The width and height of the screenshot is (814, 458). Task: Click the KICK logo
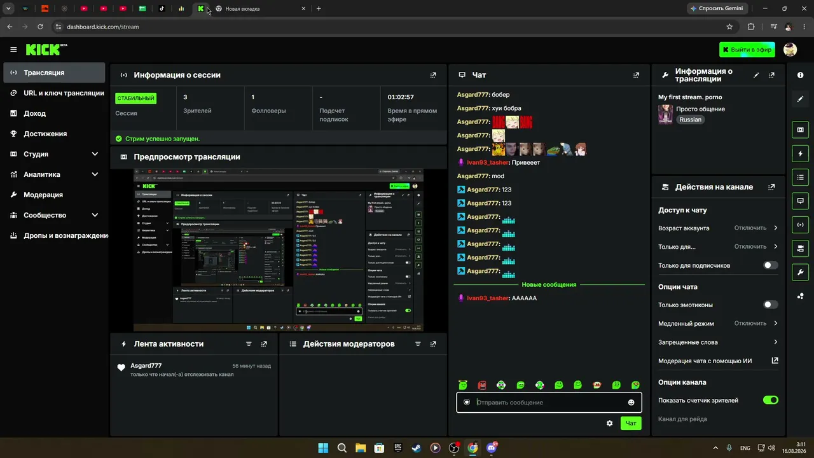46,50
